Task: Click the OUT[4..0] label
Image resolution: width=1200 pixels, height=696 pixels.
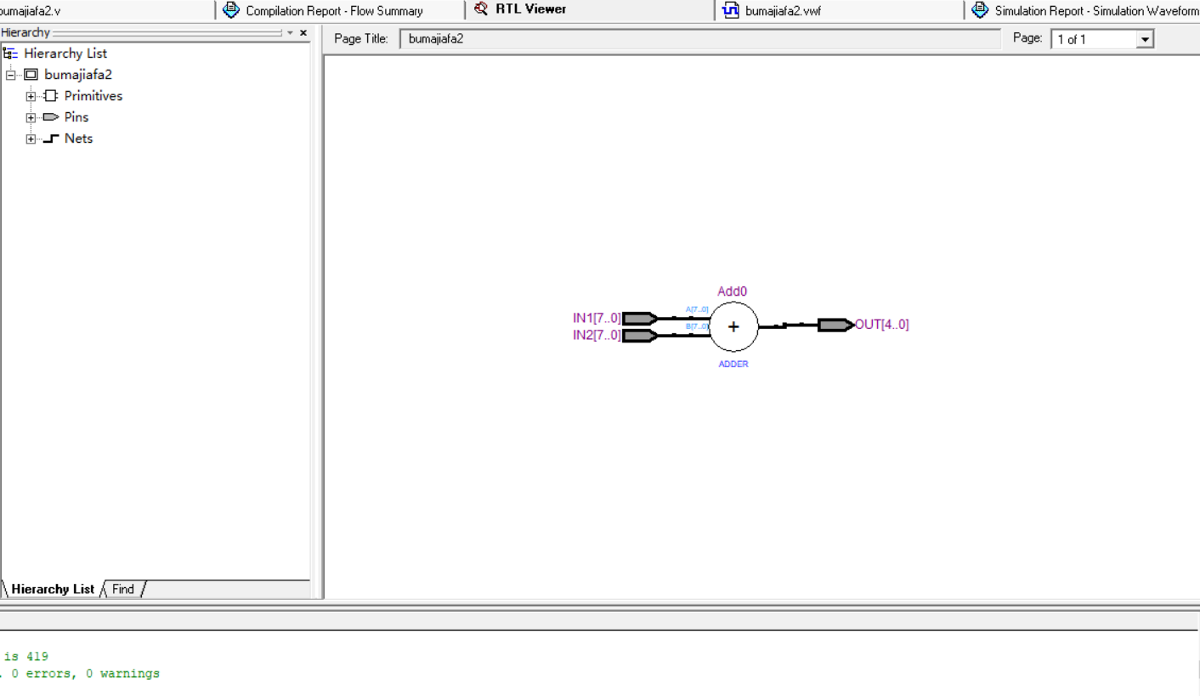Action: (882, 325)
